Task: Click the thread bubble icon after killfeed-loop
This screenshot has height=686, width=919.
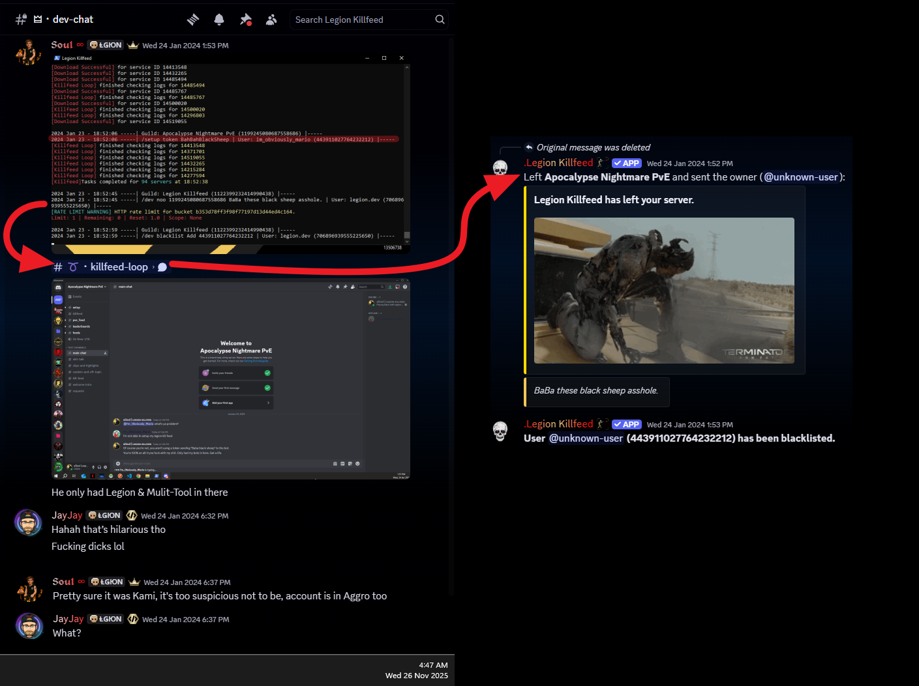Action: pyautogui.click(x=162, y=267)
